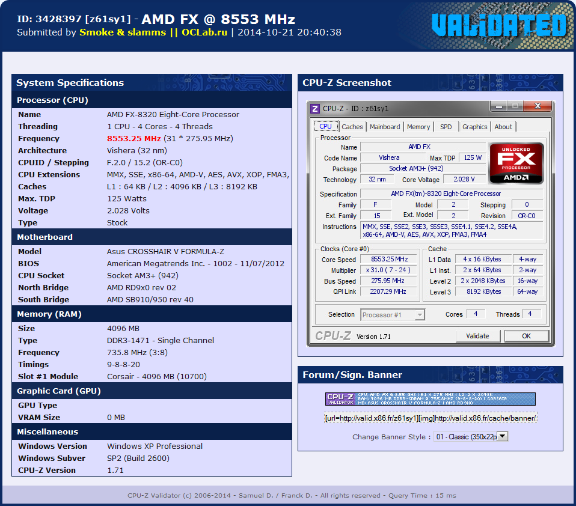Select the Graphics tab
The height and width of the screenshot is (506, 576).
tap(474, 127)
